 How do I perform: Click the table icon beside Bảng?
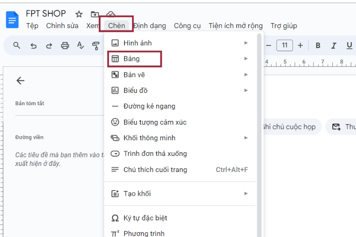point(115,59)
